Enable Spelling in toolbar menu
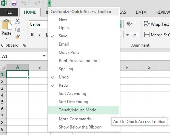This screenshot has height=135, width=170. tap(84, 69)
